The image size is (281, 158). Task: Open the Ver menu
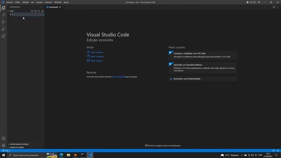[32, 2]
